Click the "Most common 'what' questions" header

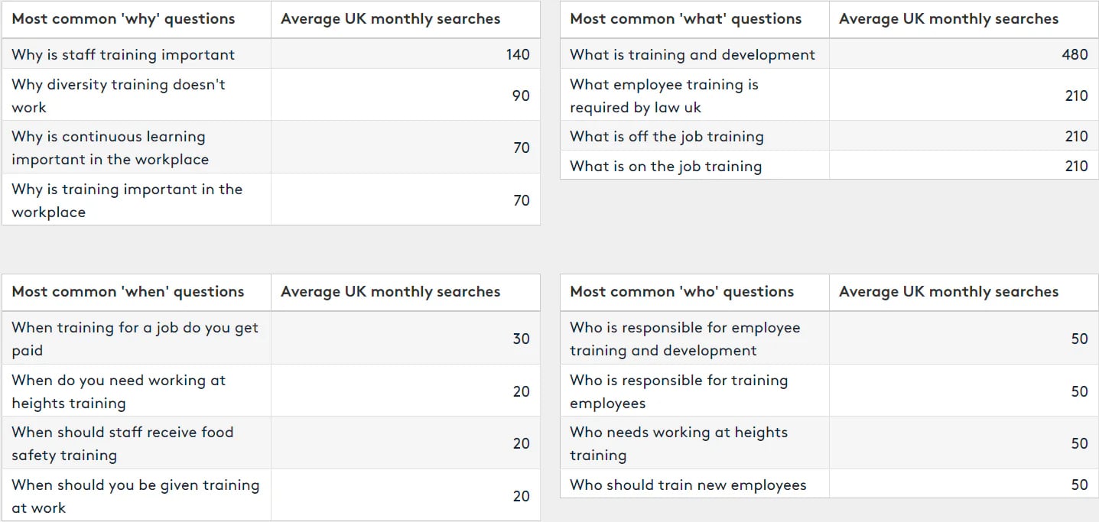pyautogui.click(x=686, y=19)
